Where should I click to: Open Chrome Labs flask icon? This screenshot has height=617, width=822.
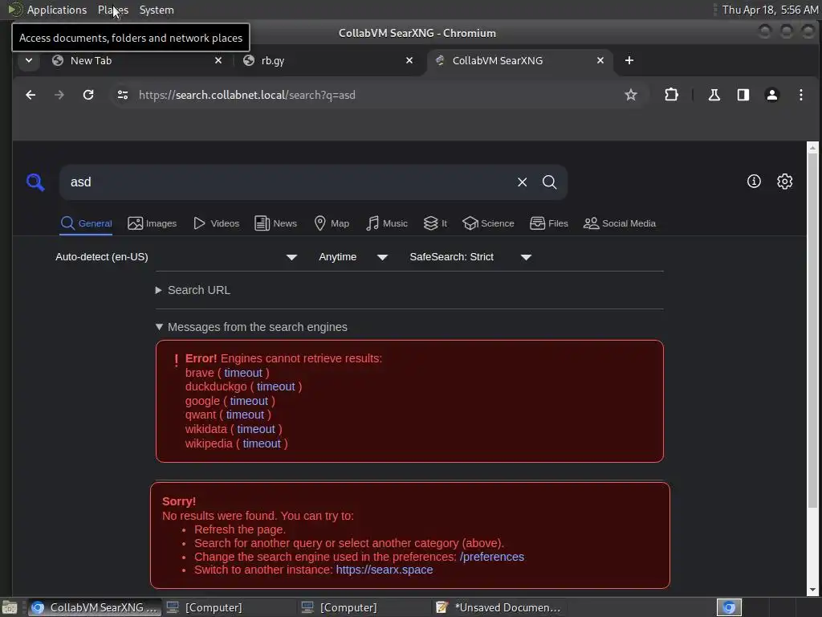click(x=714, y=95)
